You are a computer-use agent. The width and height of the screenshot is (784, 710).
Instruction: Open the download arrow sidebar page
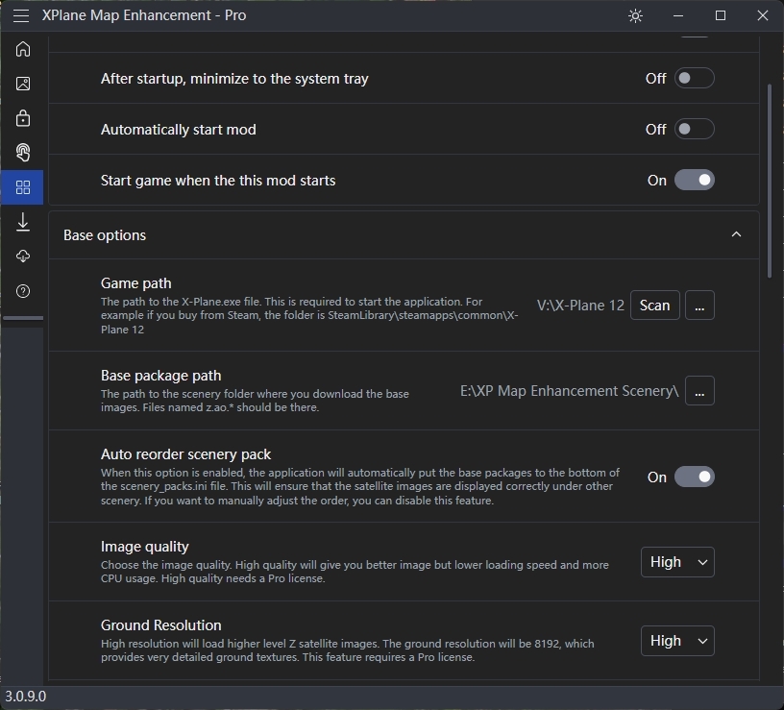pos(23,222)
